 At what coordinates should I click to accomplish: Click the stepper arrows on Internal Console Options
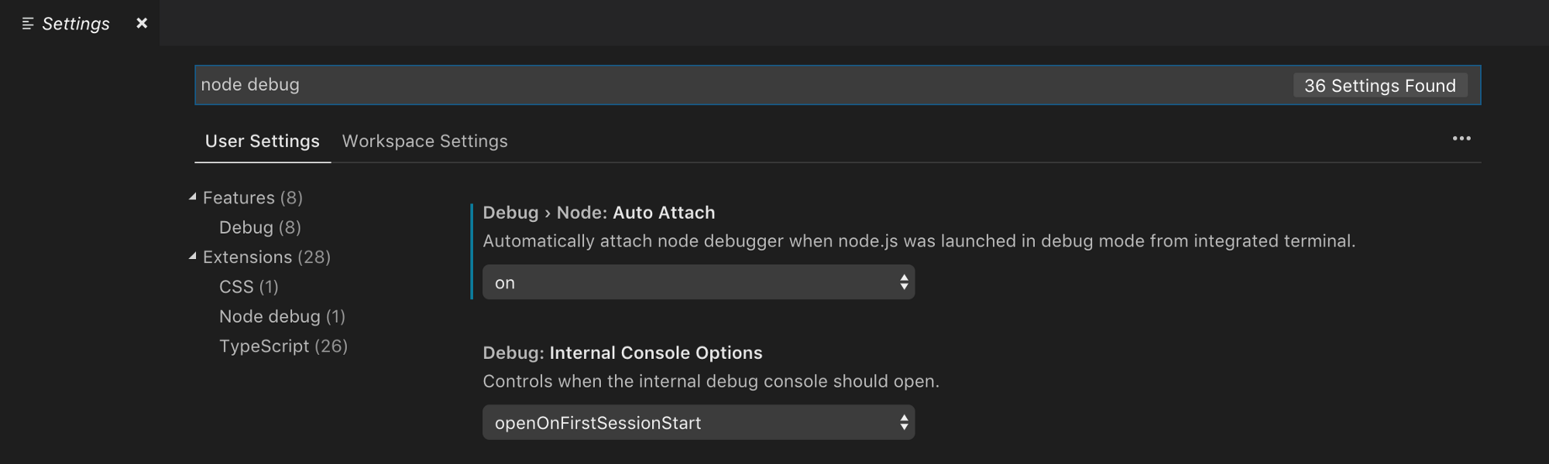point(903,422)
